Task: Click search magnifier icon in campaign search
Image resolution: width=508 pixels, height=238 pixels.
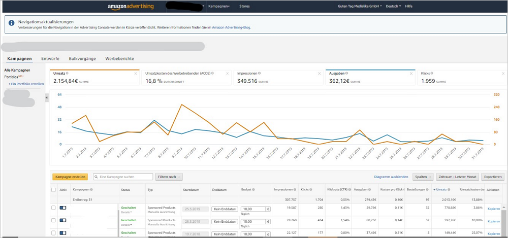Action: [96, 177]
